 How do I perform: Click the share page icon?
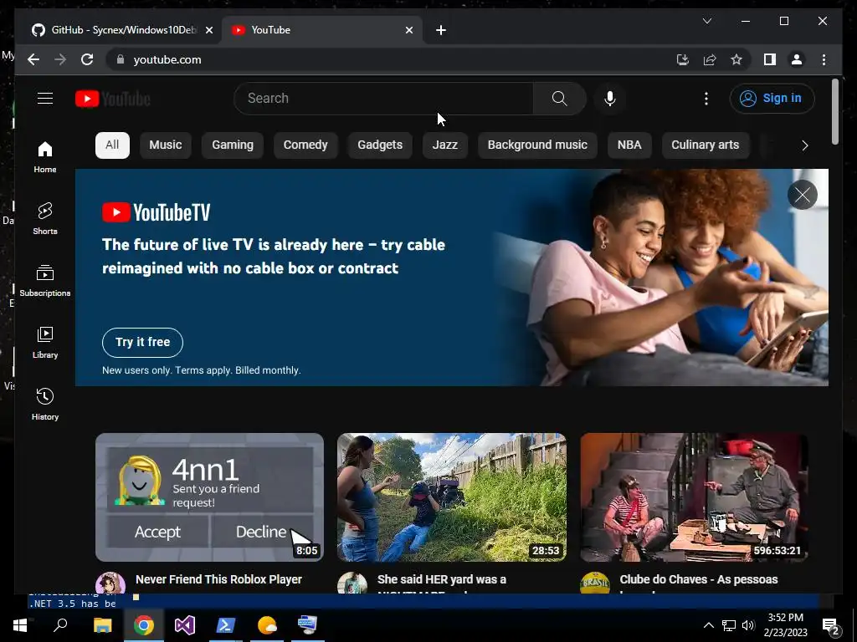pyautogui.click(x=710, y=59)
